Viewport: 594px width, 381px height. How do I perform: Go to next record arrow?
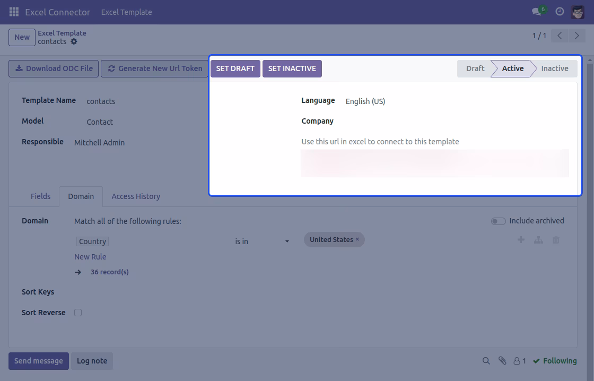577,36
